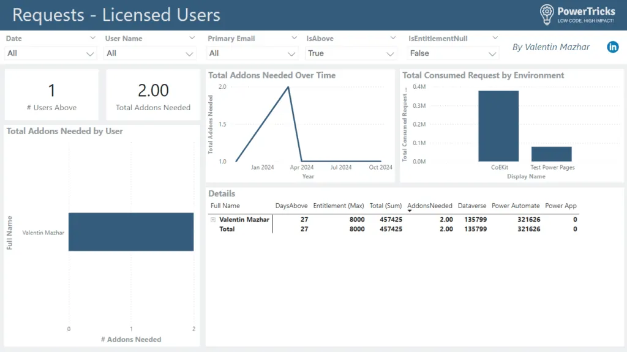Collapse the Date slicer header chevron
Image resolution: width=627 pixels, height=352 pixels.
(x=92, y=38)
